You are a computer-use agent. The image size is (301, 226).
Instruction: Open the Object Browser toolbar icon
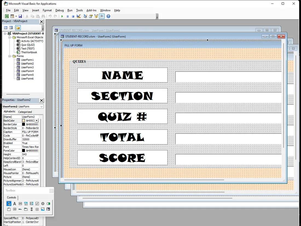[x=96, y=16]
